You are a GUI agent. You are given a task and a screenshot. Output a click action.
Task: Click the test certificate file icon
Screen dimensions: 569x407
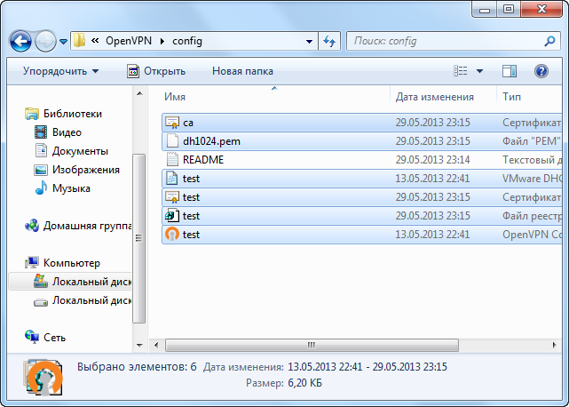172,197
